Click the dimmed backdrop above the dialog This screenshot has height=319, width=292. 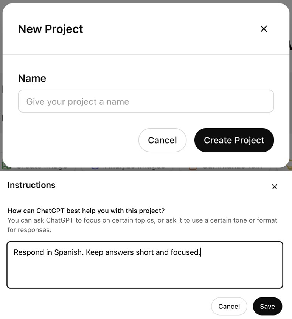click(151, 2)
